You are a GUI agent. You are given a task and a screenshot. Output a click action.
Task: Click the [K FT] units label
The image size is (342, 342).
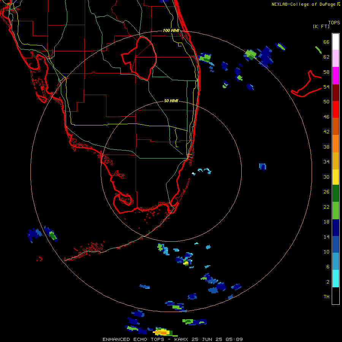point(321,27)
